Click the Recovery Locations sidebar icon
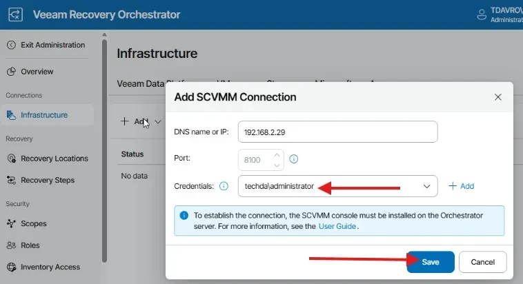The image size is (523, 284). tap(11, 159)
